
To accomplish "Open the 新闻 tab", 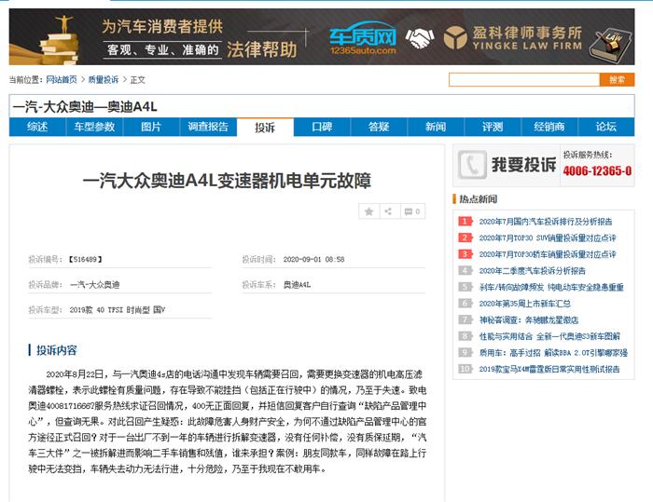I will 436,127.
